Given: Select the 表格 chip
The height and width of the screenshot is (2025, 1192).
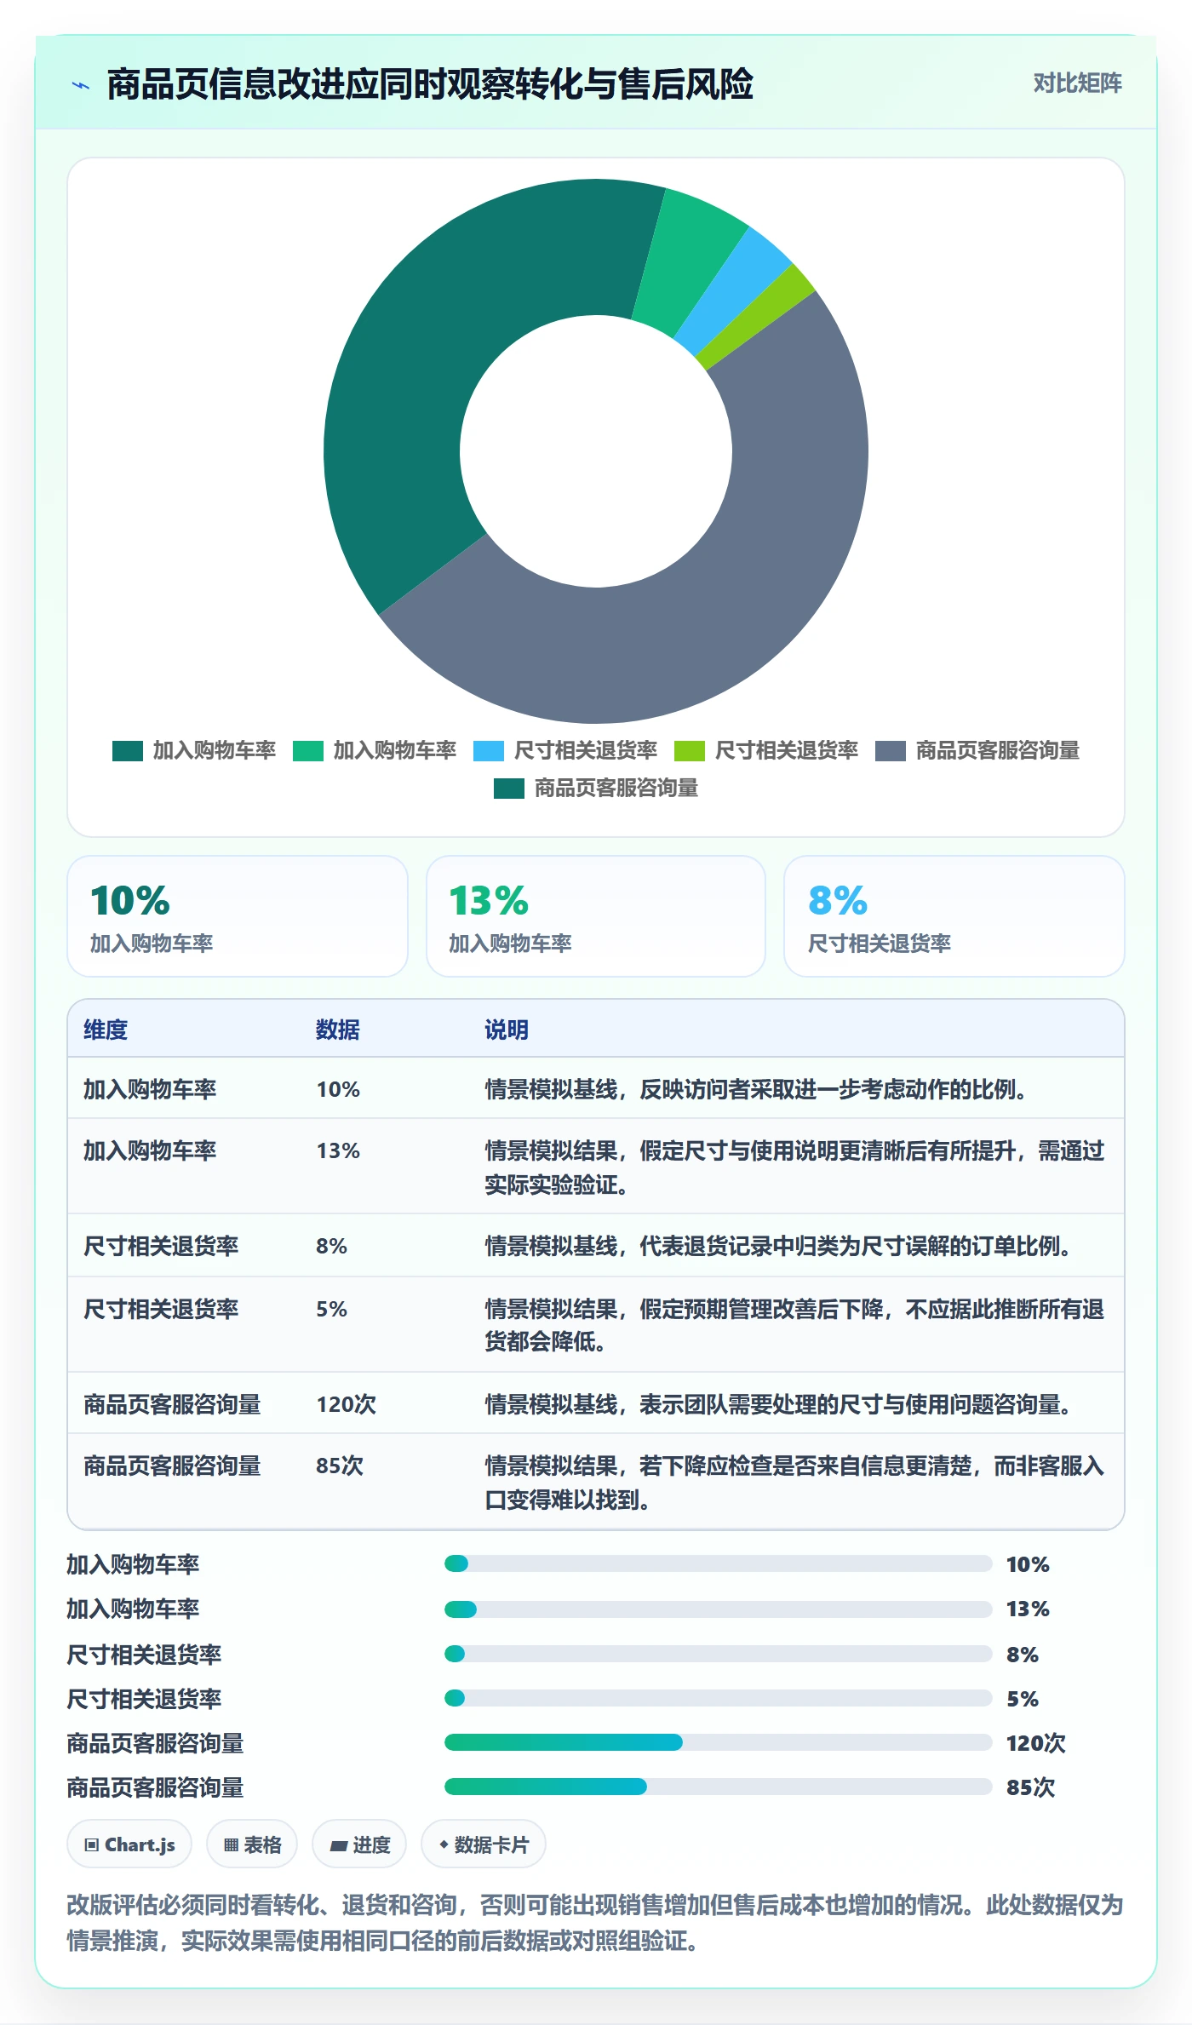Looking at the screenshot, I should pyautogui.click(x=252, y=1844).
